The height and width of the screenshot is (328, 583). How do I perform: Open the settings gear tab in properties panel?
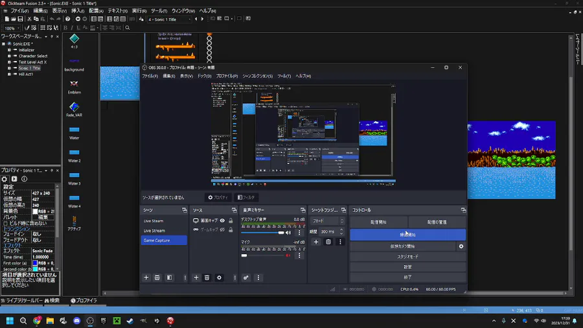[5, 179]
